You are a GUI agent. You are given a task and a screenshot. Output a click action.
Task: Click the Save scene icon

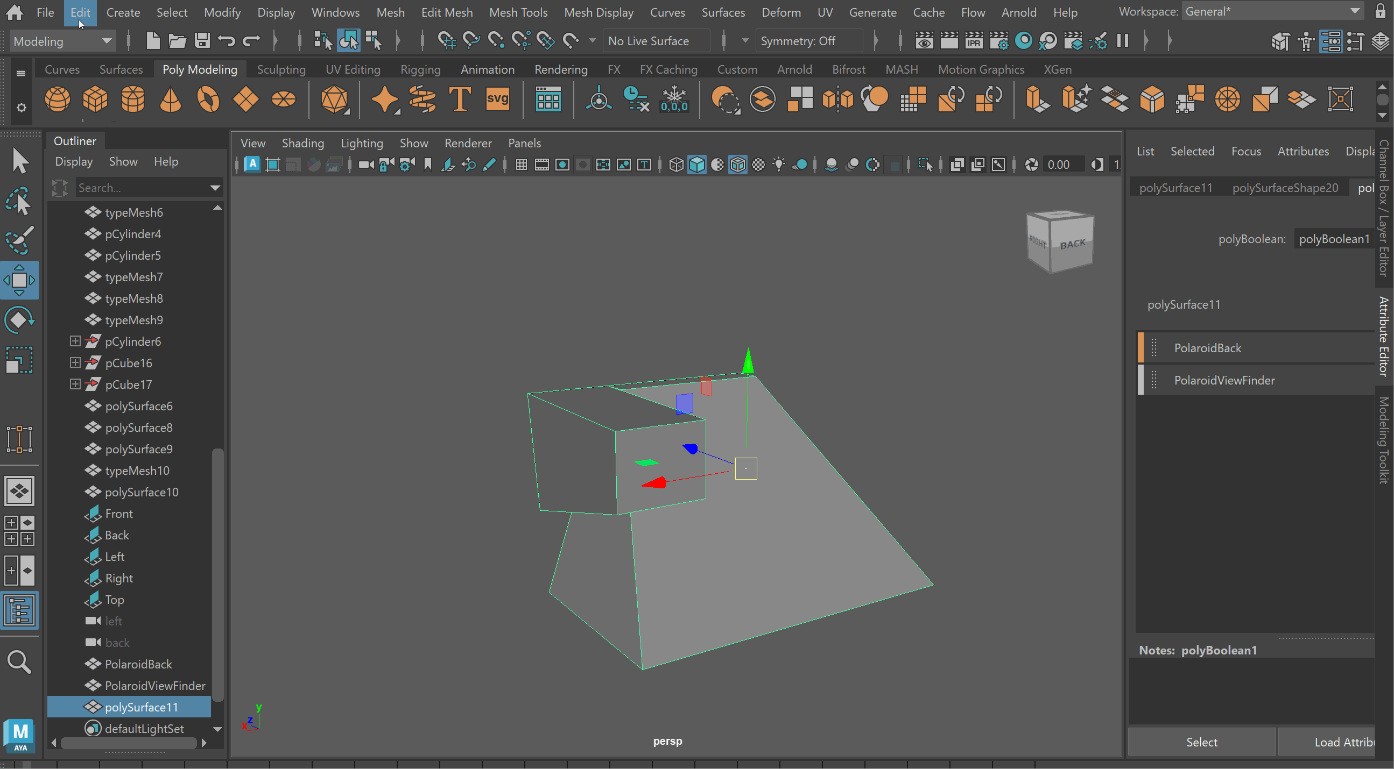click(202, 40)
